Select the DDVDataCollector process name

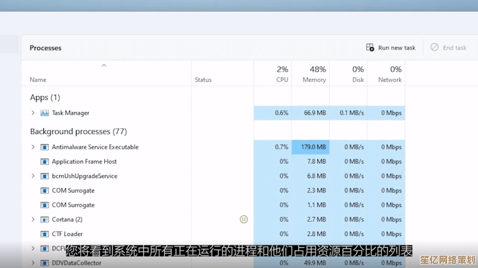tap(77, 263)
